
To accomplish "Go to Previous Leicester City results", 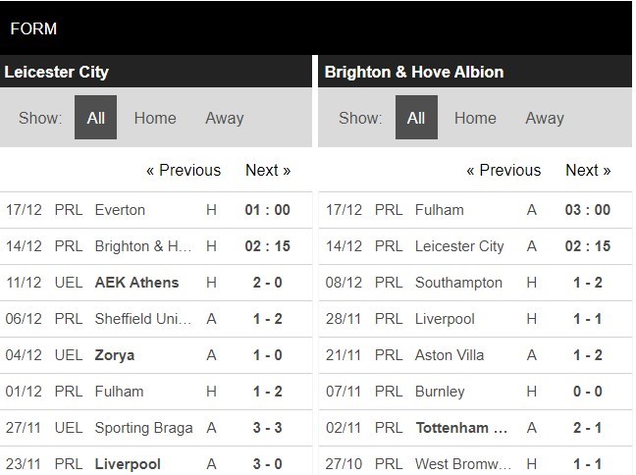I will coord(184,170).
